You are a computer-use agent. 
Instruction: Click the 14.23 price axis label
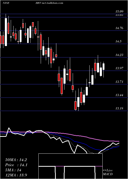(119, 55)
